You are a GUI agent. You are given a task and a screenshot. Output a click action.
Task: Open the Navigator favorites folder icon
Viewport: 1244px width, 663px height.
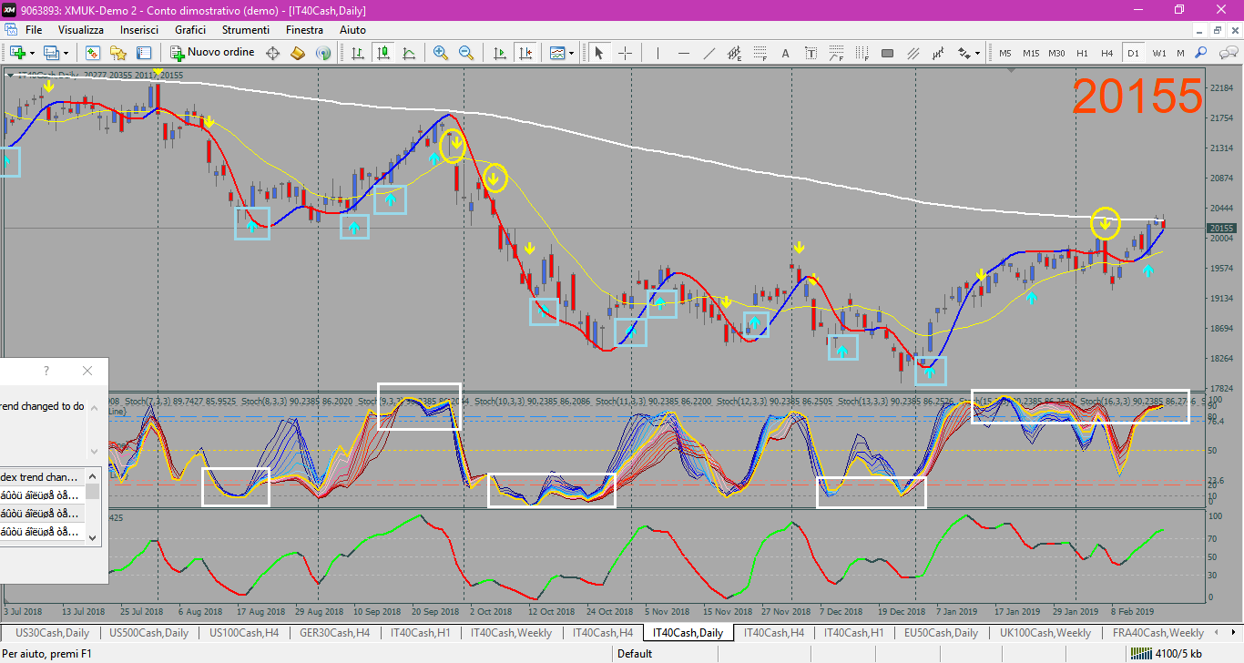click(x=117, y=53)
